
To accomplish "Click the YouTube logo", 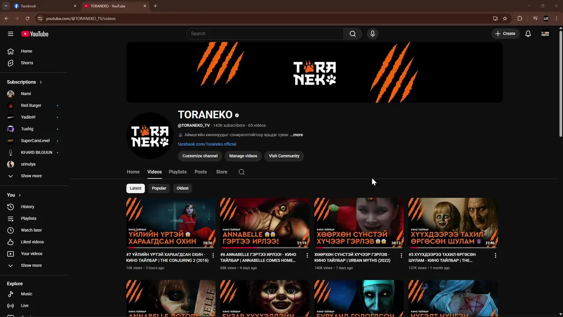I will point(35,34).
